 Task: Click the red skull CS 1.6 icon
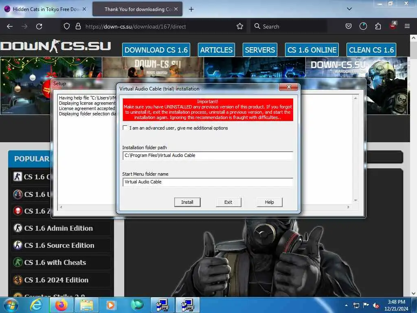tap(18, 211)
